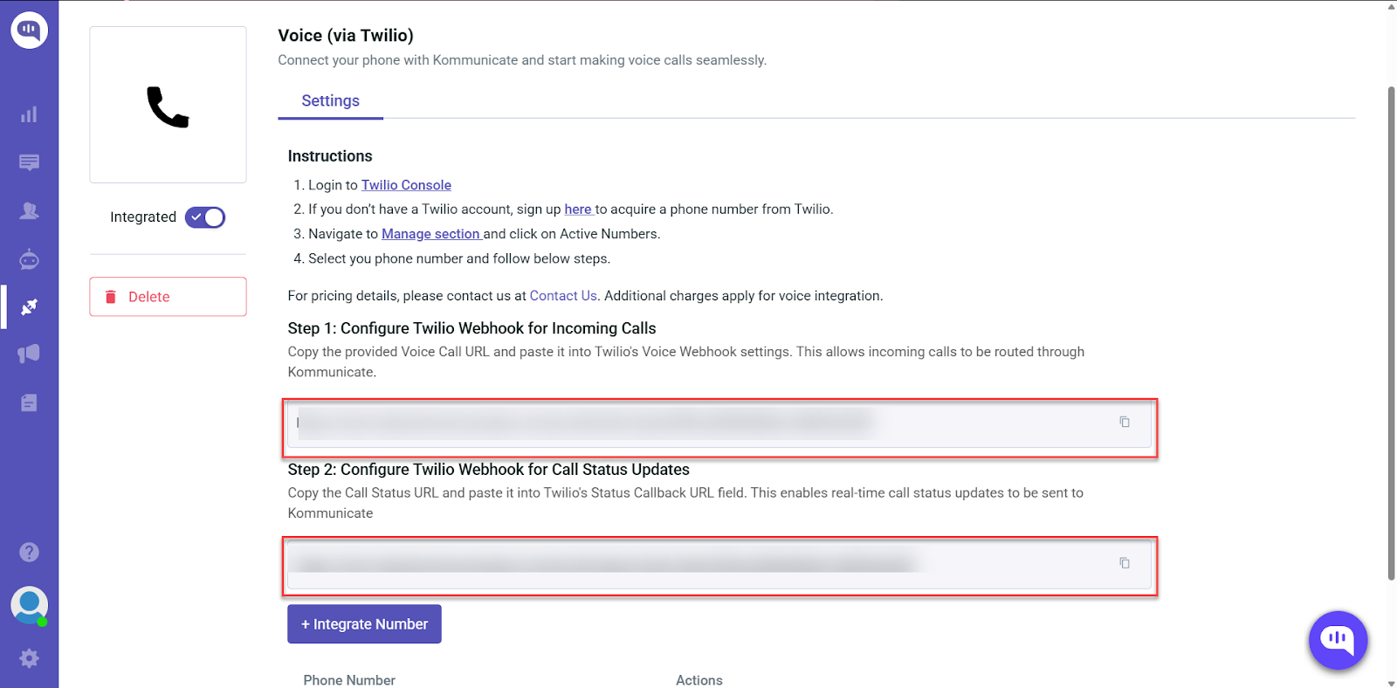This screenshot has width=1397, height=688.
Task: Click the help question mark icon
Action: [29, 552]
